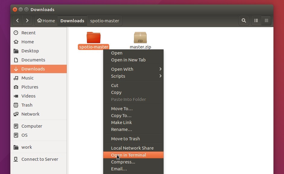Click the Downloads arrow icon in sidebar

16,69
